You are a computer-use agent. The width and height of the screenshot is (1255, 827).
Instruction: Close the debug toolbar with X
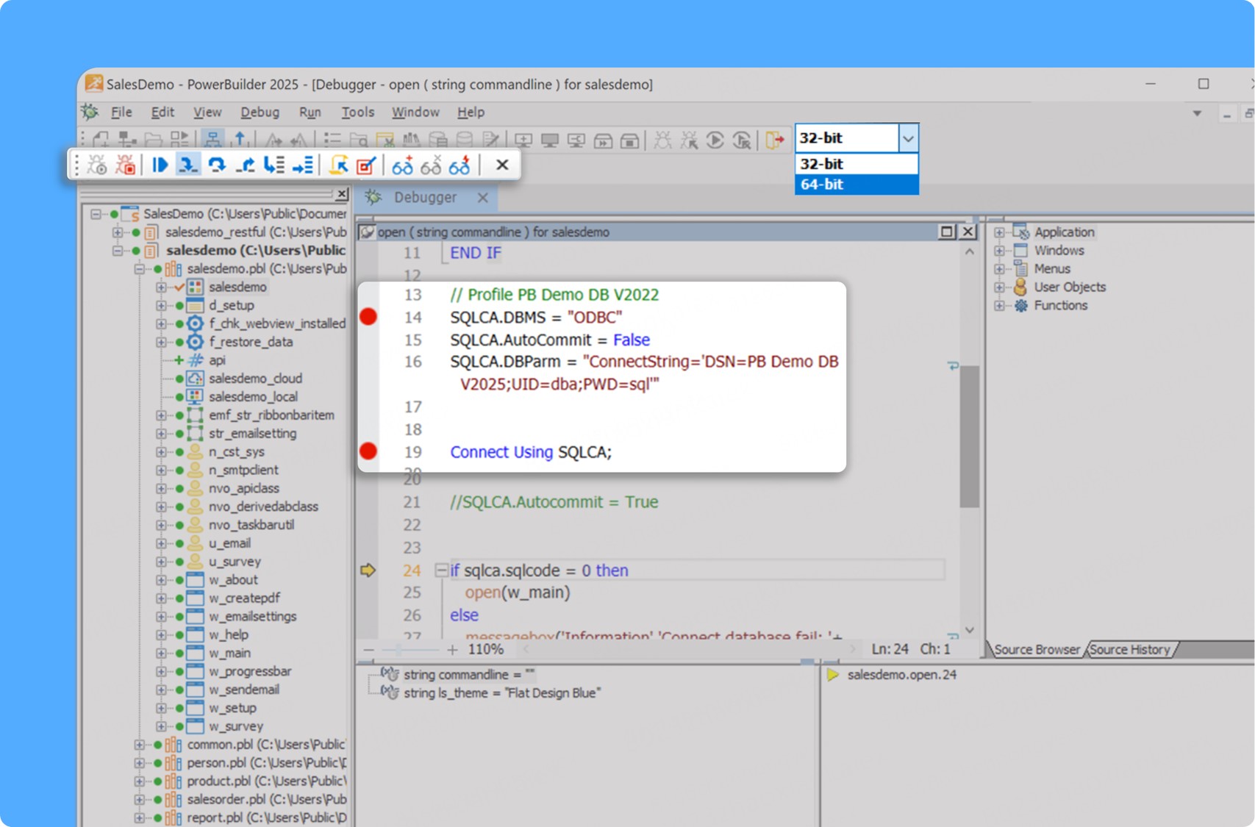[x=502, y=165]
